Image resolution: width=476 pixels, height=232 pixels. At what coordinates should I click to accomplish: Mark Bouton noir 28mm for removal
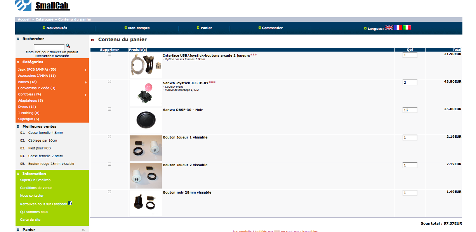click(x=109, y=192)
